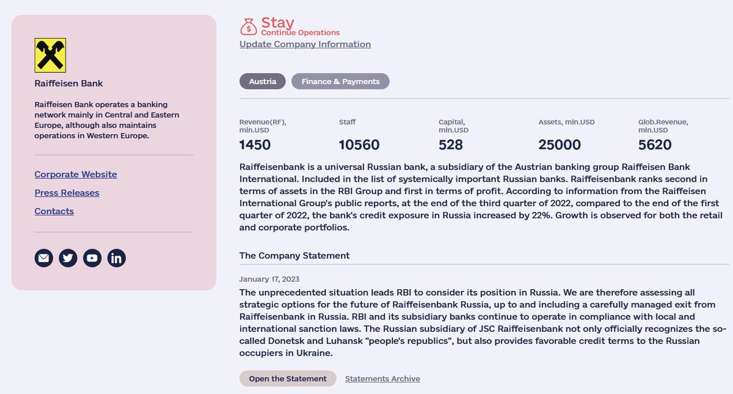The image size is (733, 394).
Task: Click the Raiffeisen Bank company name
Action: click(x=69, y=84)
